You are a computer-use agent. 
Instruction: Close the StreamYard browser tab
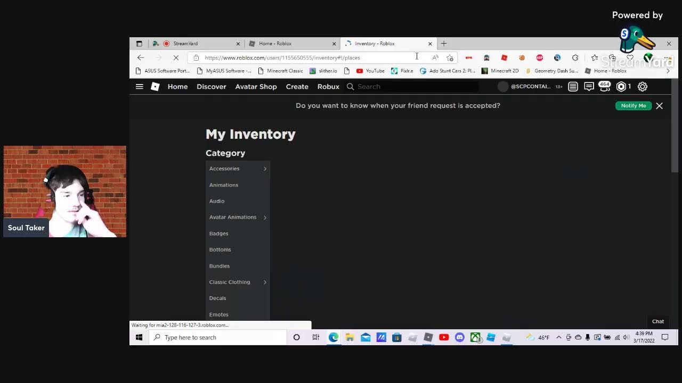238,44
